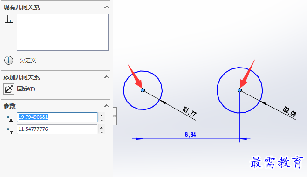
Task: Select the 8.84 distance dimension
Action: [191, 135]
